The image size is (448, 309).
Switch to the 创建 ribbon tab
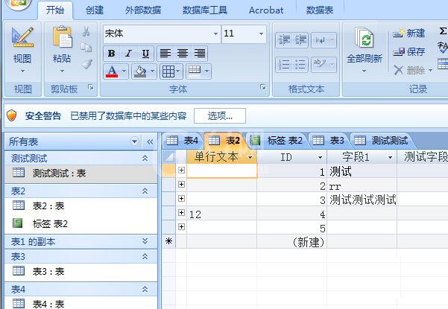[x=95, y=10]
